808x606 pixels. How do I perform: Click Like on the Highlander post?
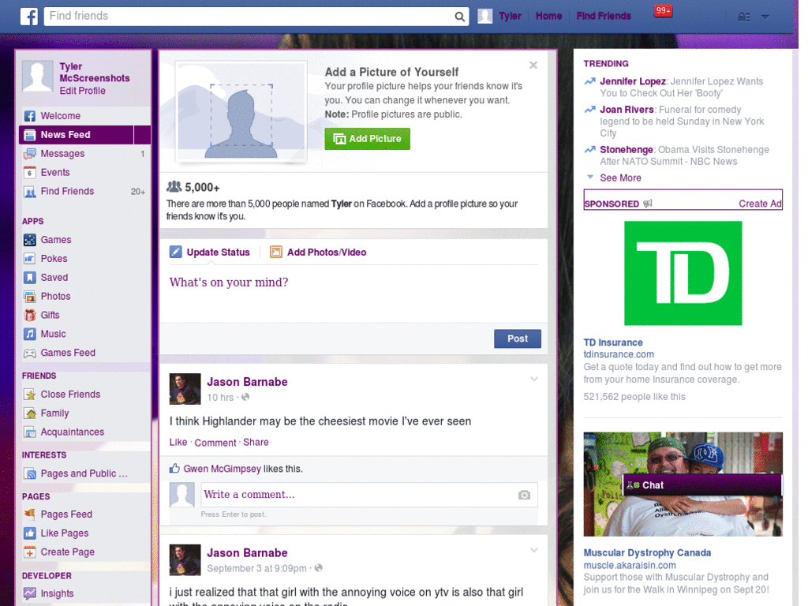tap(178, 442)
